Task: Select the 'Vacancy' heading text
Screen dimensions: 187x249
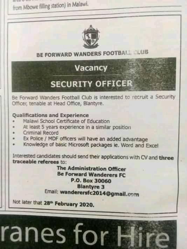Action: pyautogui.click(x=91, y=68)
